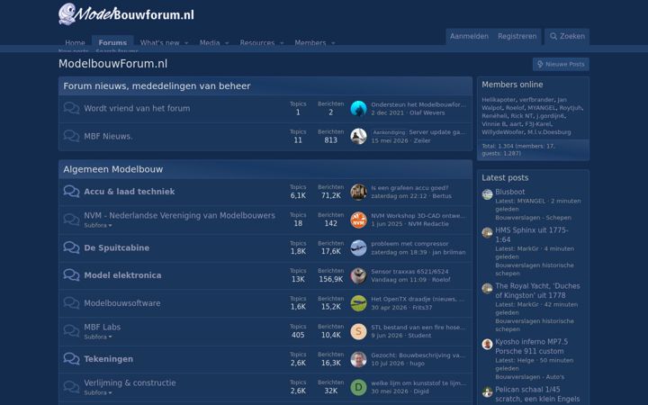Open member WillydeWoofer's profile
Viewport: 648px width, 405px height.
coord(502,132)
